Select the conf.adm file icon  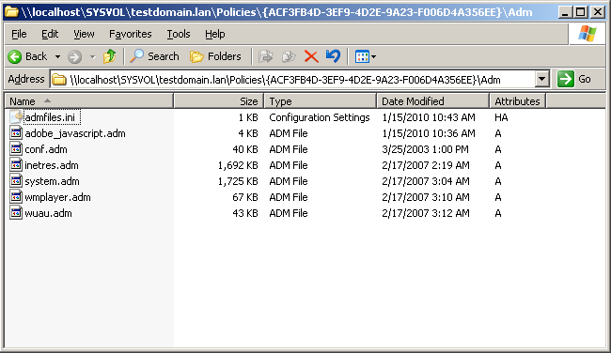[x=16, y=149]
